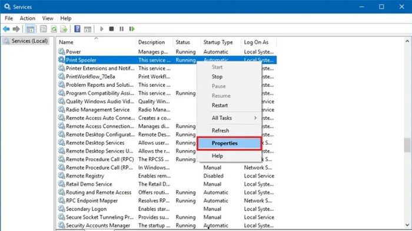Image resolution: width=412 pixels, height=231 pixels.
Task: Click the Remote Desktop Services gear icon
Action: [x=61, y=142]
